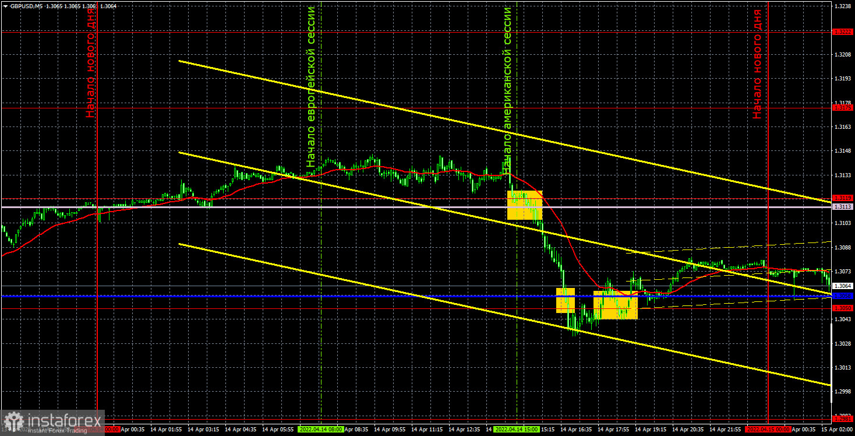The width and height of the screenshot is (855, 436).
Task: Select the 1.3175 red price level label
Action: point(843,108)
